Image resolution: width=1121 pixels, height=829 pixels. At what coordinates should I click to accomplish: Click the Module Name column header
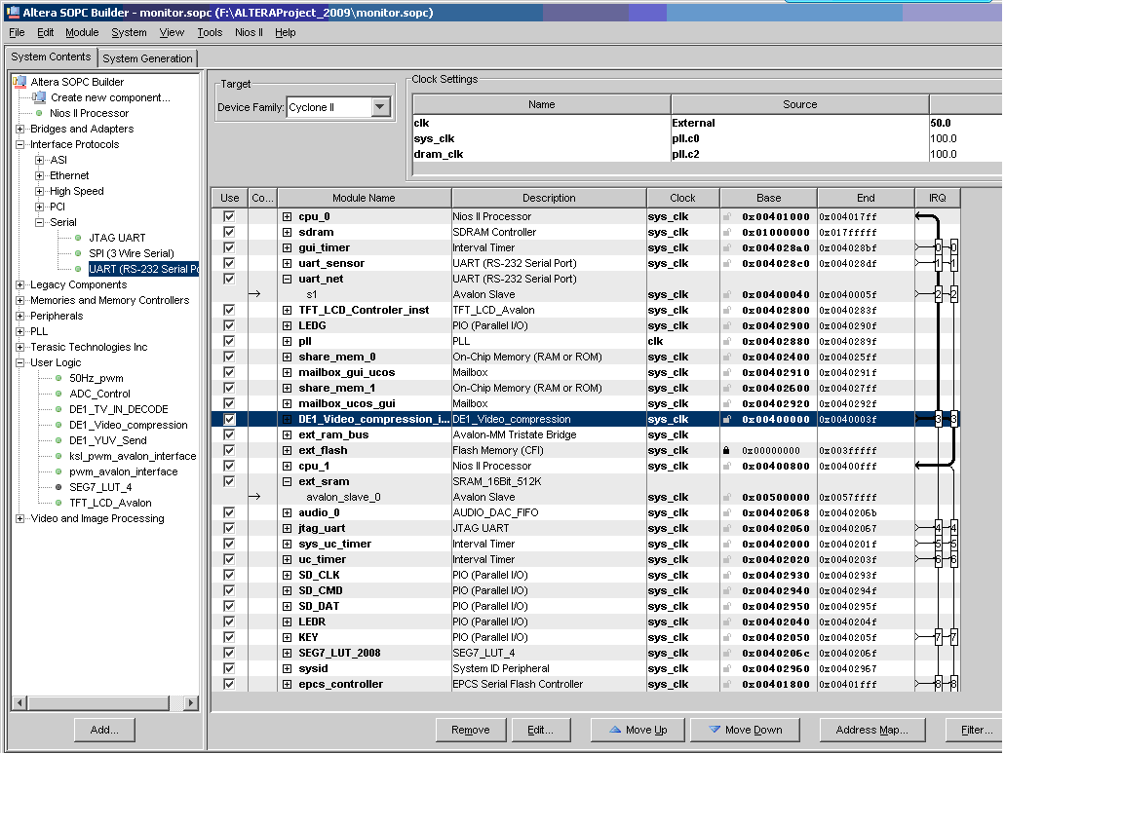tap(364, 198)
